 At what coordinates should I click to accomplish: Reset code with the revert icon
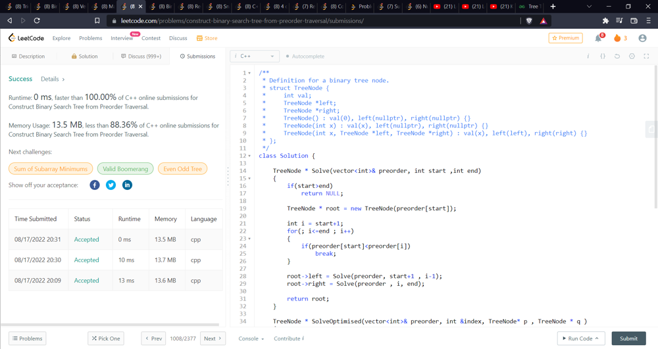[617, 57]
